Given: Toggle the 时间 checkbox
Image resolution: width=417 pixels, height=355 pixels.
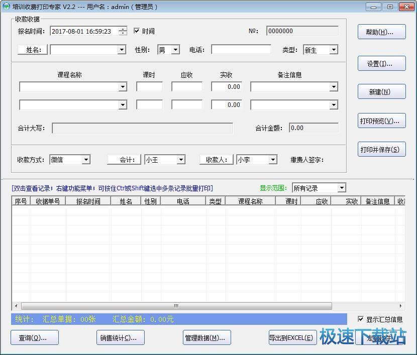Looking at the screenshot, I should tap(136, 30).
